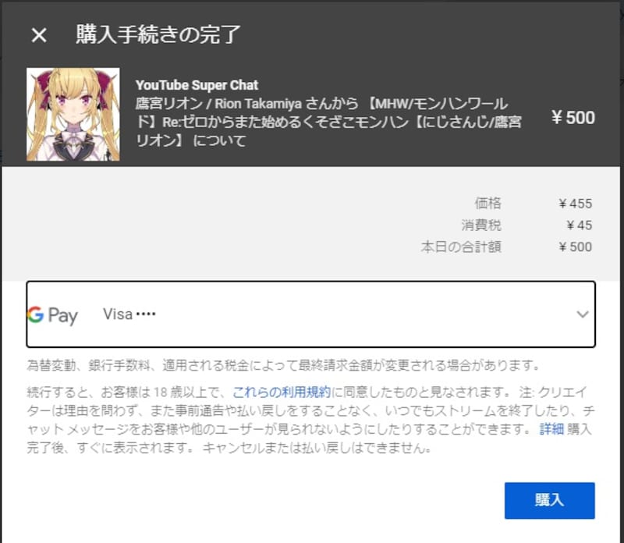The image size is (624, 543).
Task: Click the 購入手続きの完了 header title
Action: point(158,34)
